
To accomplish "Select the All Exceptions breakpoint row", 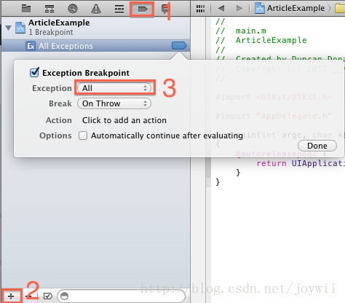I will click(96, 46).
